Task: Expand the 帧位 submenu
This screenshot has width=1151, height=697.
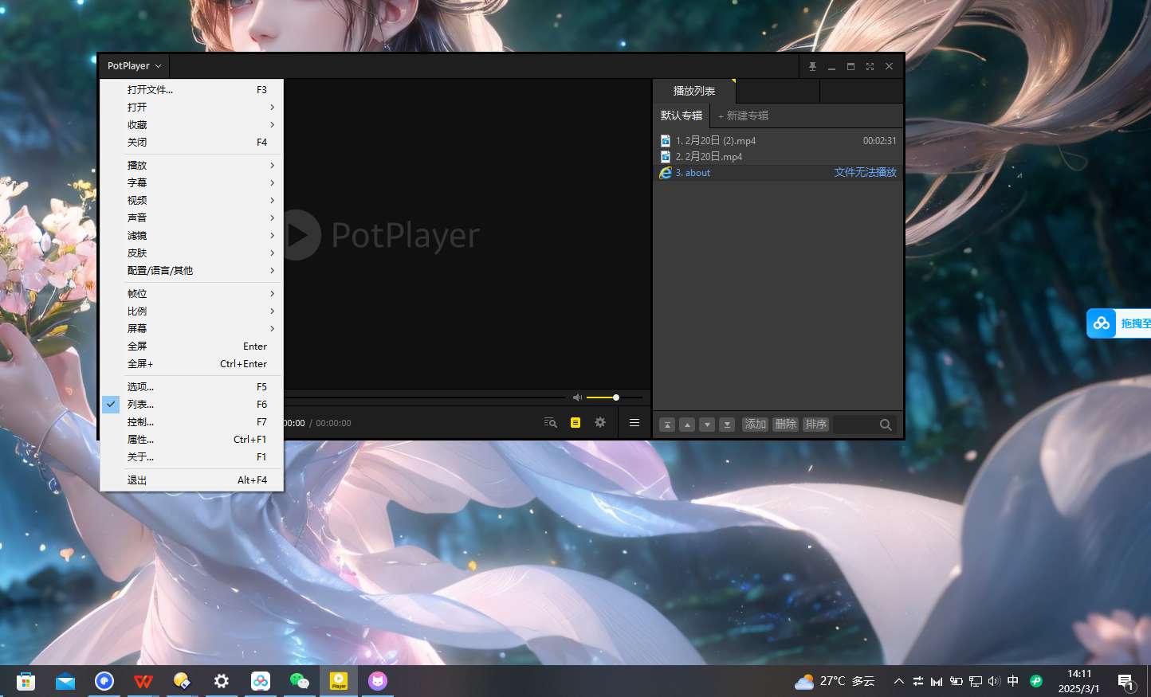Action: [191, 293]
